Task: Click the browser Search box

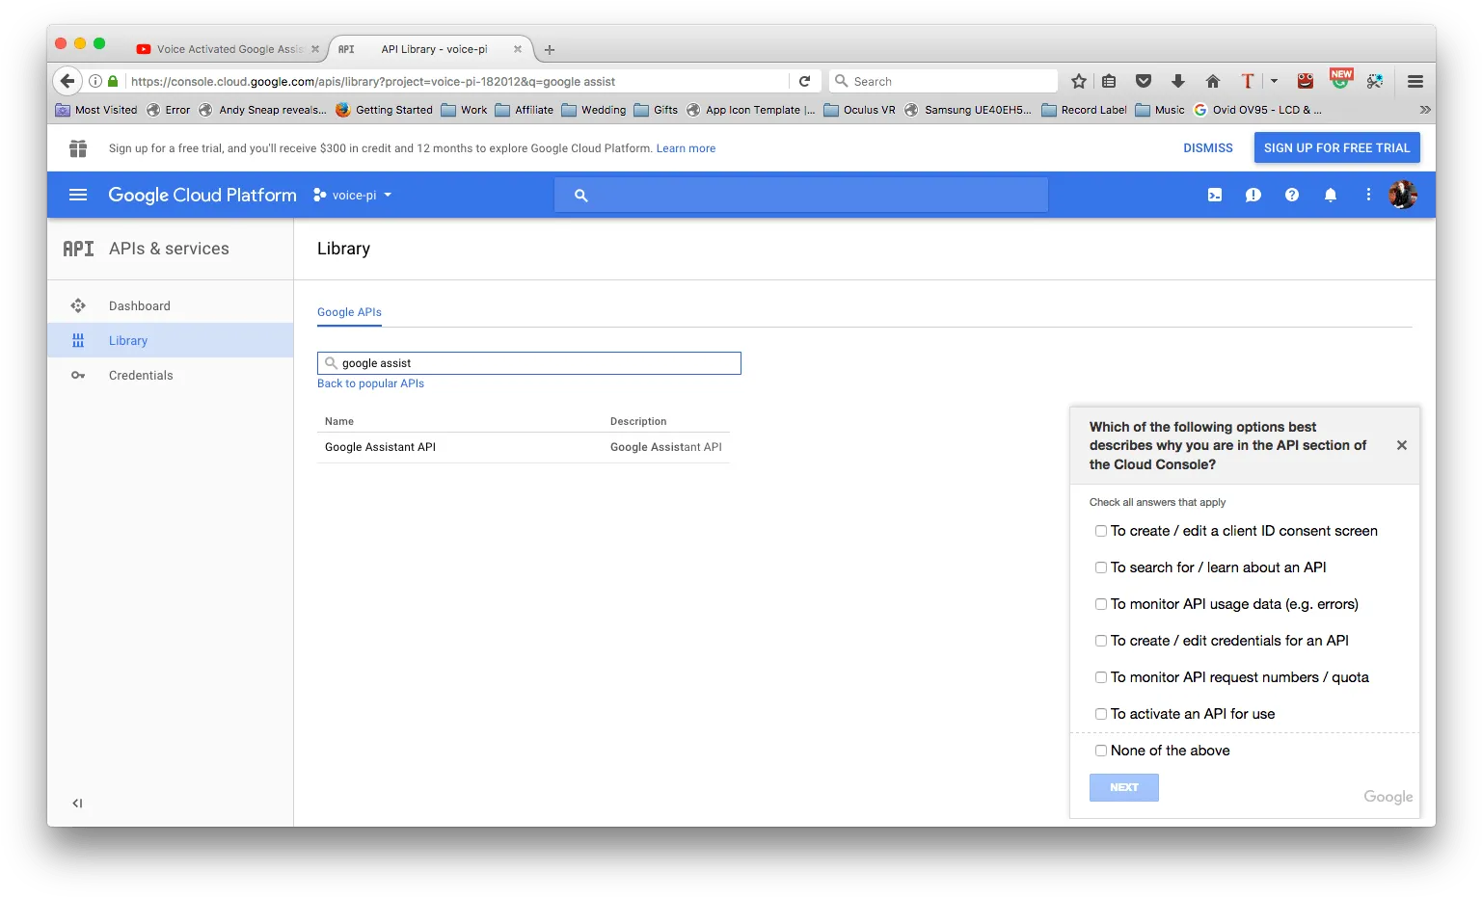Action: coord(943,81)
